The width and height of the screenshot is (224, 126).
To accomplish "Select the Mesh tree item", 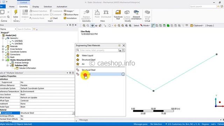I will coord(12,57).
